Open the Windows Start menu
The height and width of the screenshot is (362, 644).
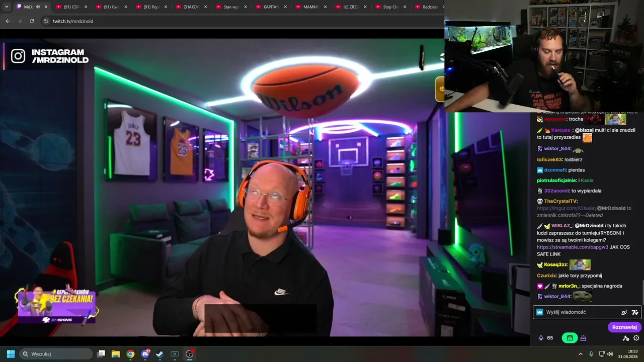(x=11, y=354)
